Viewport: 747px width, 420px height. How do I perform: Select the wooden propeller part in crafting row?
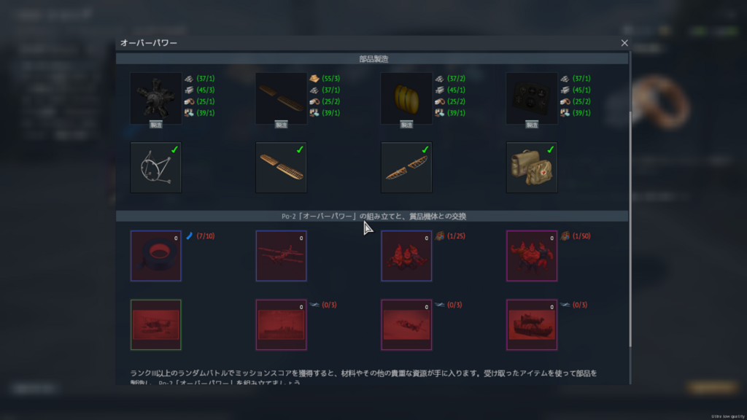tap(281, 96)
